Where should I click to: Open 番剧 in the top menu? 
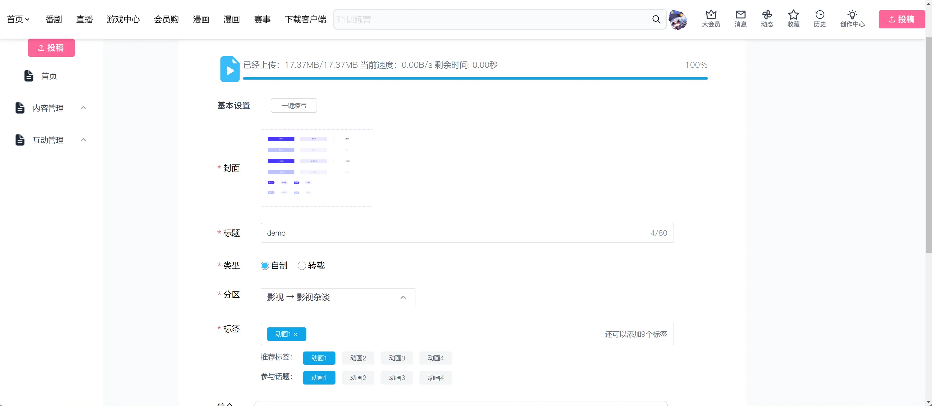pyautogui.click(x=54, y=19)
